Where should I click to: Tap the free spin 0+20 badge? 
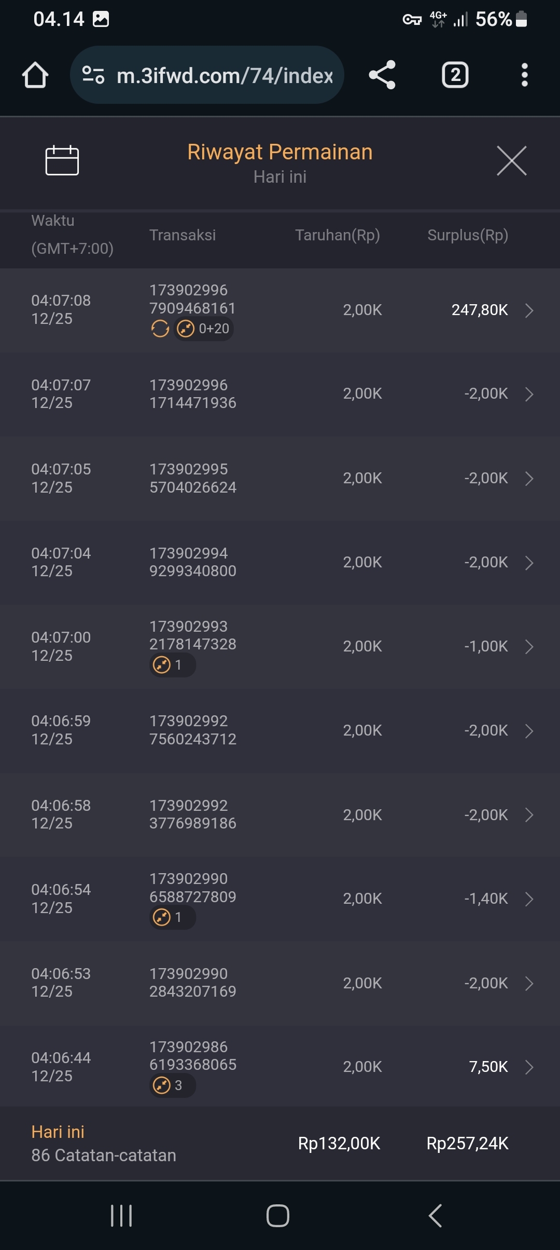(x=204, y=329)
